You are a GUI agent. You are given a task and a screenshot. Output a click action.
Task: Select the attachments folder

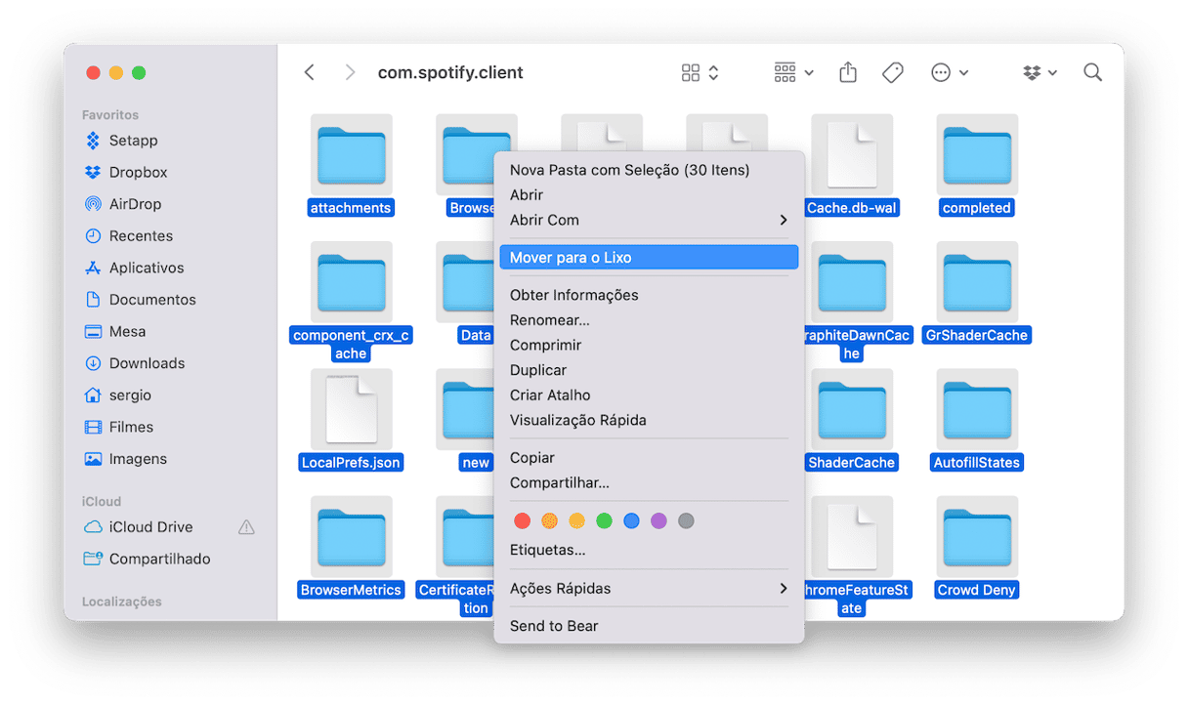tap(351, 166)
